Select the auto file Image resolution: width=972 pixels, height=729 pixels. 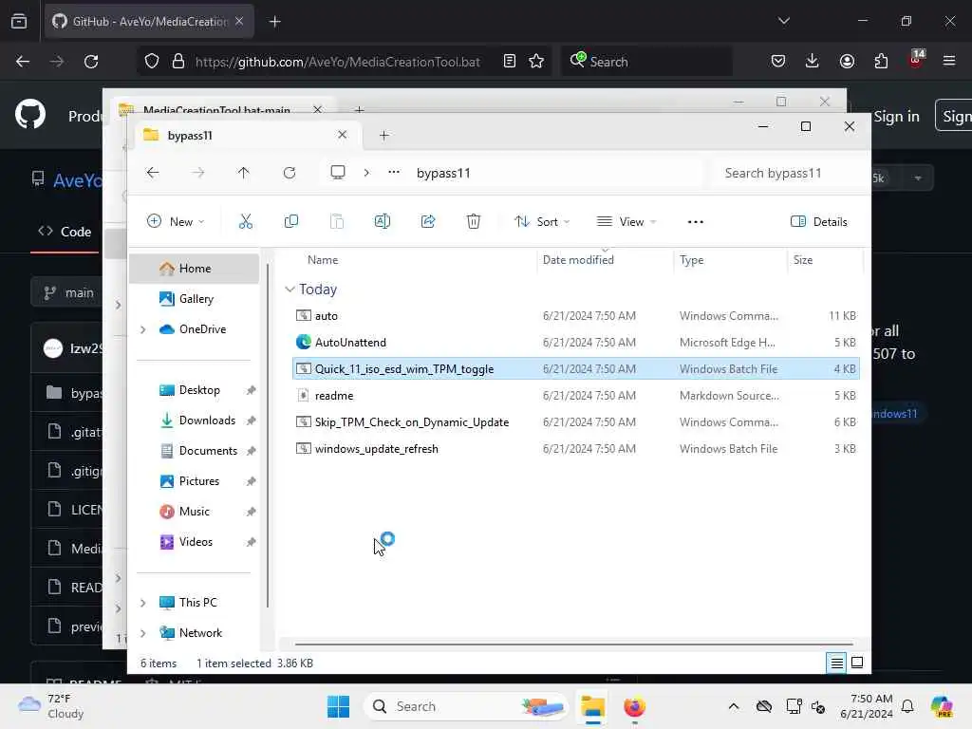click(x=576, y=315)
